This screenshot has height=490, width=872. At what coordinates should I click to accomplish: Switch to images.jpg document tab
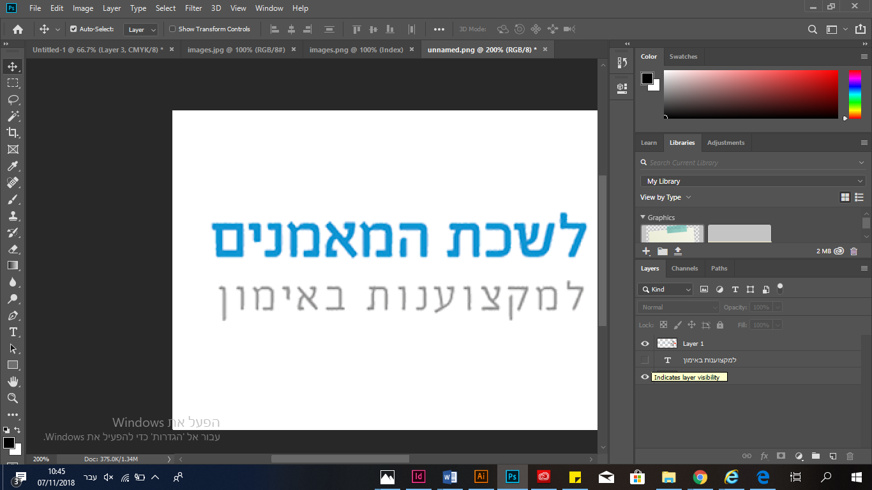click(x=236, y=50)
